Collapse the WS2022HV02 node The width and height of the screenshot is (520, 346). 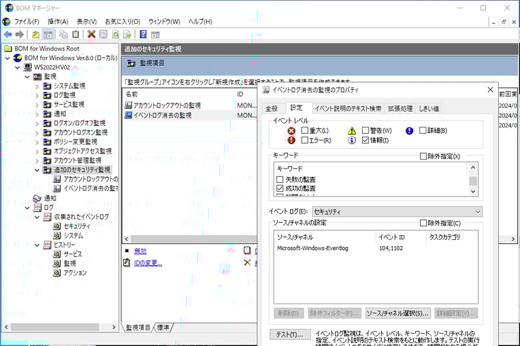coord(18,67)
